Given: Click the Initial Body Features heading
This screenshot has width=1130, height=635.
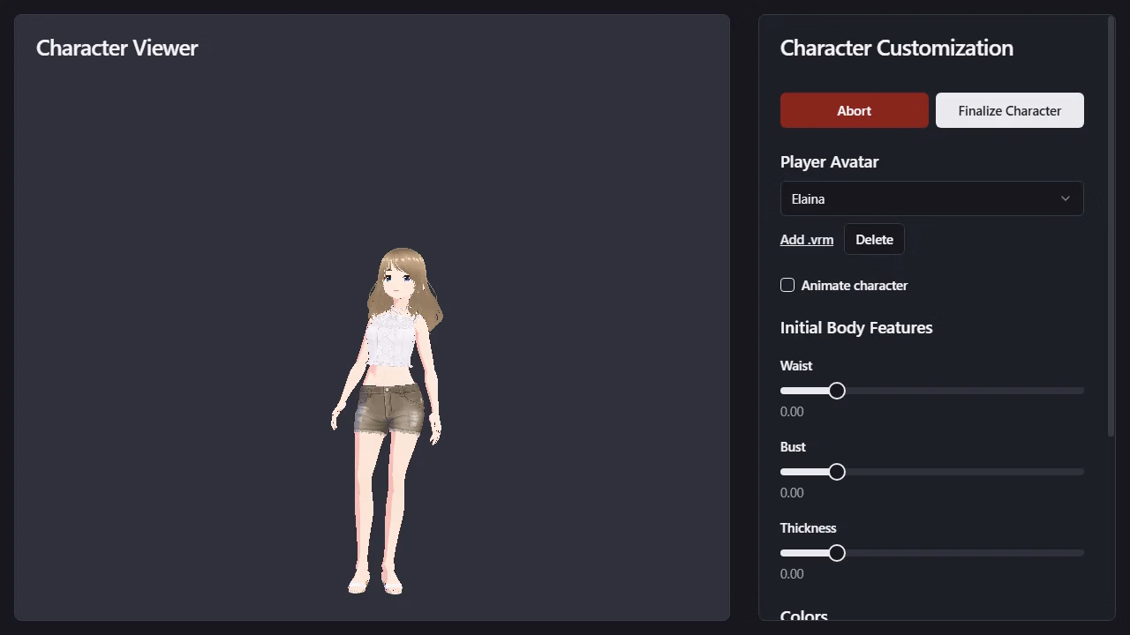Looking at the screenshot, I should coord(856,327).
